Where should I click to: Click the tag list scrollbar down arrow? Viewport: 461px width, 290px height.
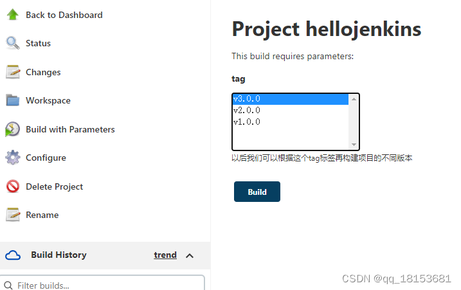(x=354, y=145)
